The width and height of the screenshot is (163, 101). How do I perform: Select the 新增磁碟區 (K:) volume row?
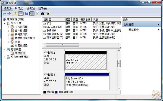[x=82, y=34]
